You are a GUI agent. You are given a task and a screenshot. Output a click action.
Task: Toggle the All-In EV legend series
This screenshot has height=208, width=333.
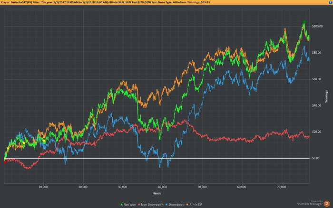pyautogui.click(x=194, y=205)
